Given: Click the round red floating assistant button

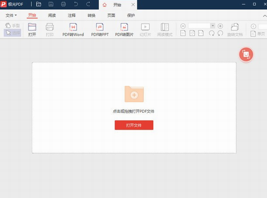Looking at the screenshot, I should pyautogui.click(x=246, y=54).
